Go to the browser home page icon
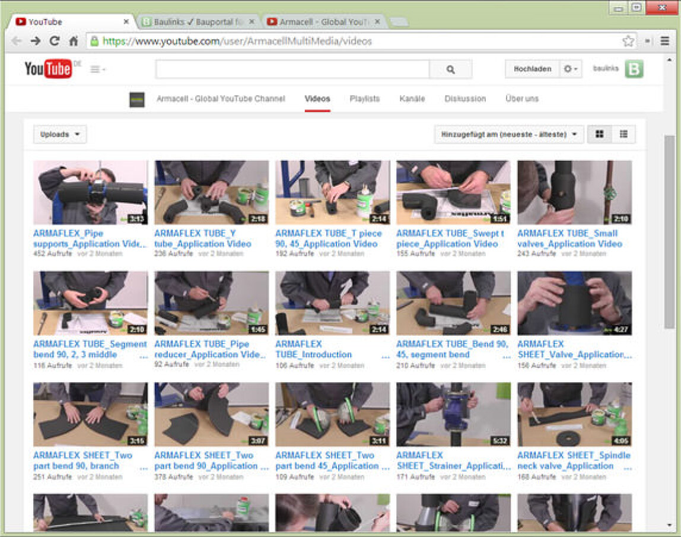 click(74, 42)
